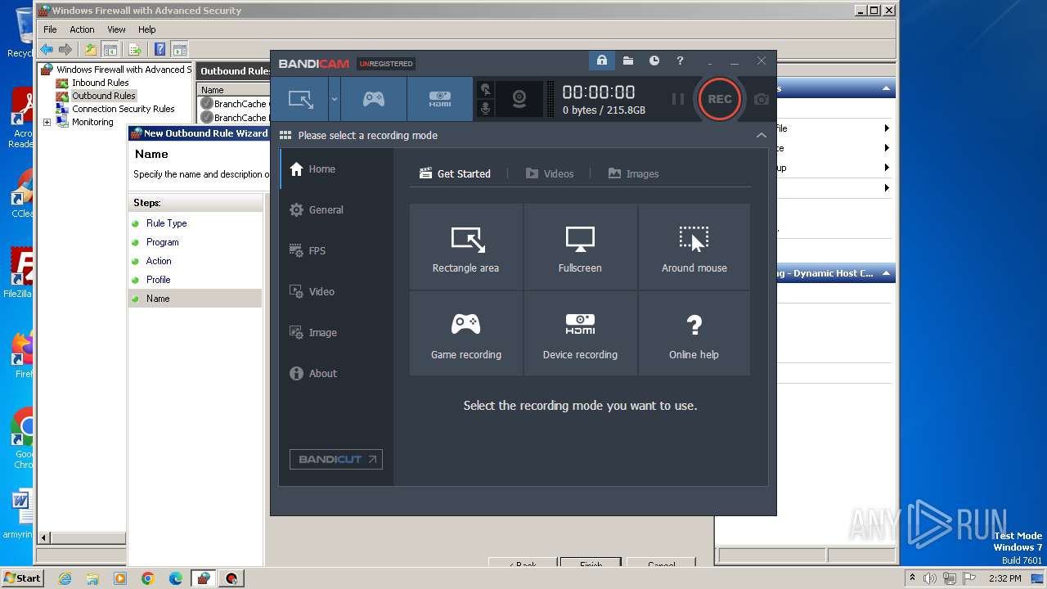1047x589 pixels.
Task: Choose the Fullscreen recording tile
Action: click(x=580, y=246)
